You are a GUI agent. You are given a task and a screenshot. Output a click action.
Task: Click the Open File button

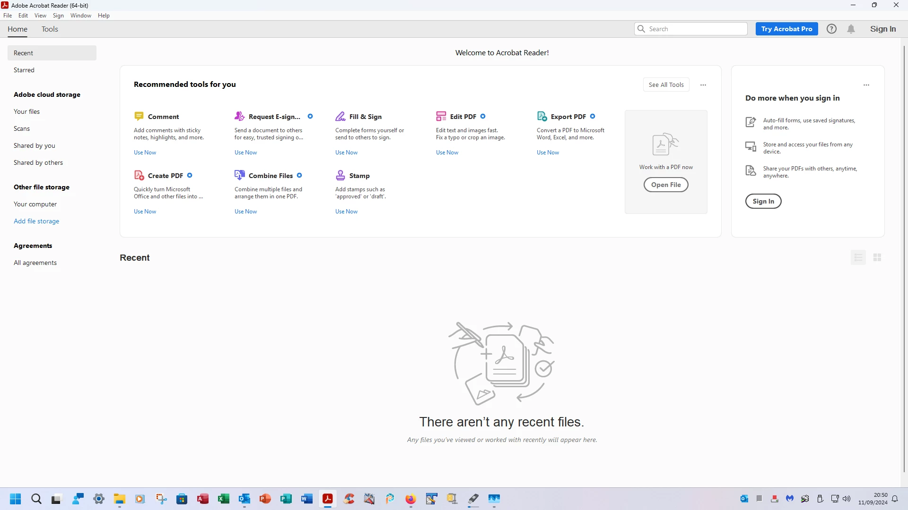[x=666, y=185]
